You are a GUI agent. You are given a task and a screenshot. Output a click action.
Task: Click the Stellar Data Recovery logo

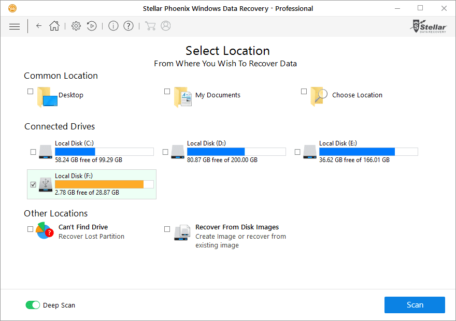coord(429,26)
